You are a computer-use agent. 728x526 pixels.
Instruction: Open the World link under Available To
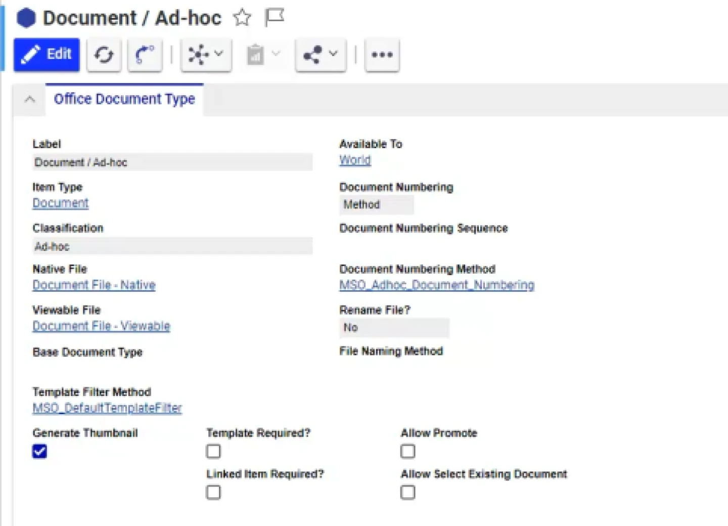click(355, 160)
